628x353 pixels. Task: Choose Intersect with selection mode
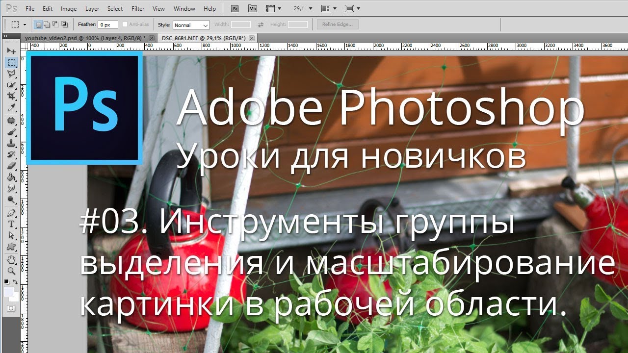pos(63,24)
